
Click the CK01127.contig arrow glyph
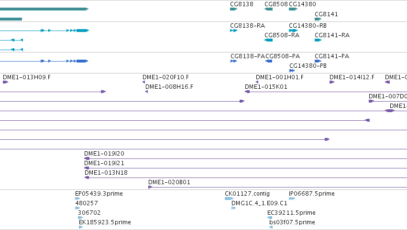229,199
